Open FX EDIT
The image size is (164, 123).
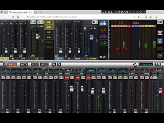pos(103,57)
